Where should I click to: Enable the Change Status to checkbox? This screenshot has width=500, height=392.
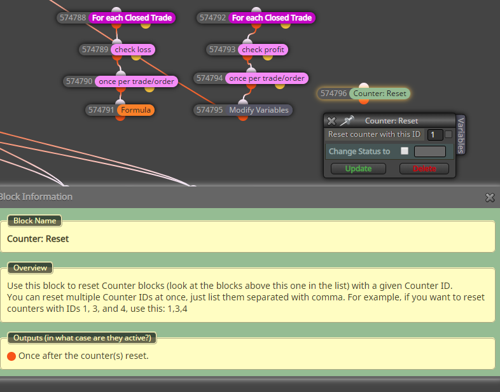tap(405, 151)
